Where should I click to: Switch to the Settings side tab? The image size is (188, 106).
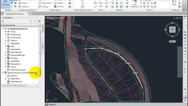[x=43, y=46]
